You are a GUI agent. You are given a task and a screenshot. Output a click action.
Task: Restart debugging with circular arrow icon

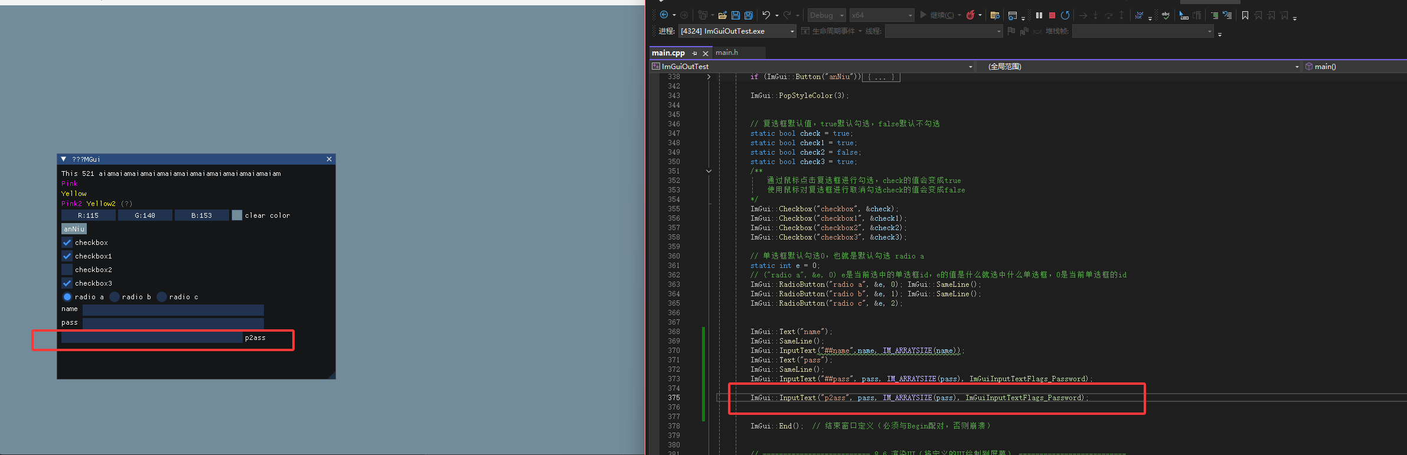(x=1065, y=15)
